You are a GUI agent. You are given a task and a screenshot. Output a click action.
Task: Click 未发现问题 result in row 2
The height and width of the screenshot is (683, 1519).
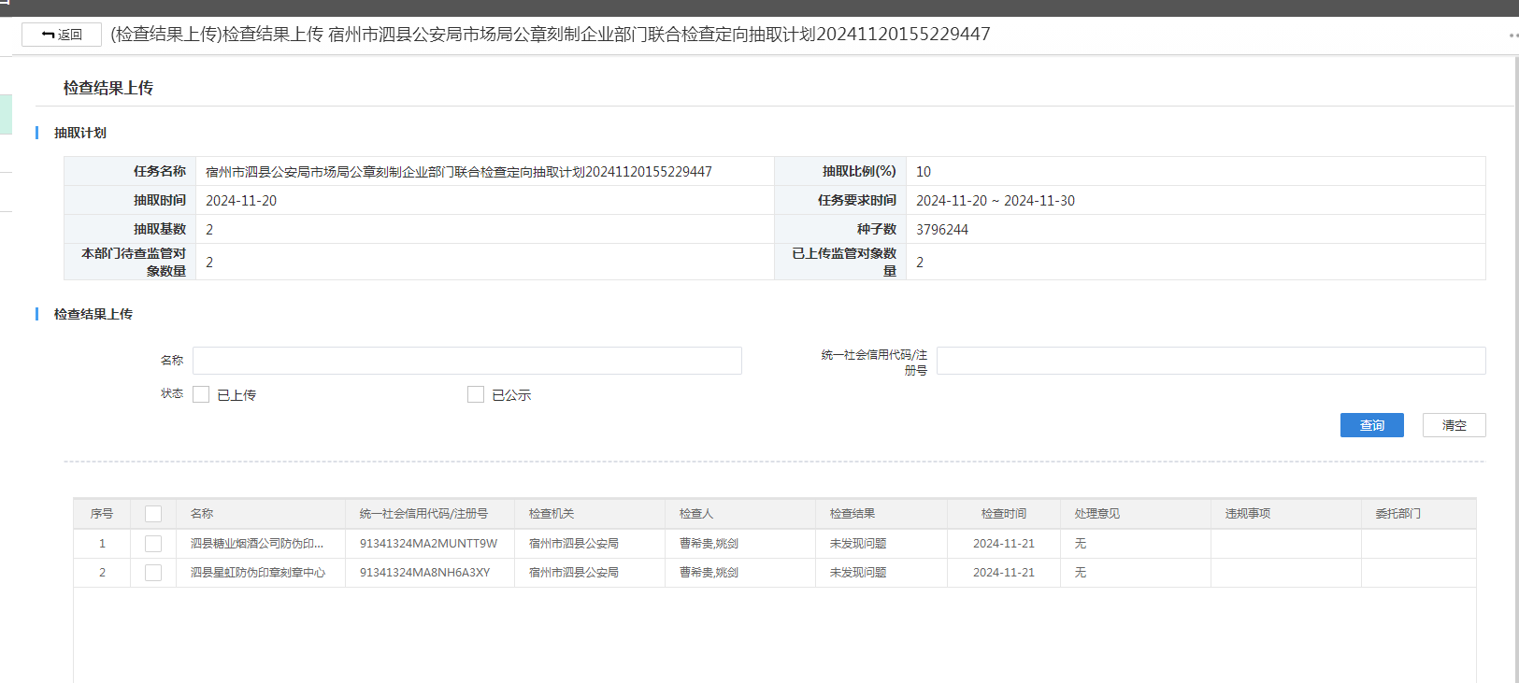click(858, 573)
